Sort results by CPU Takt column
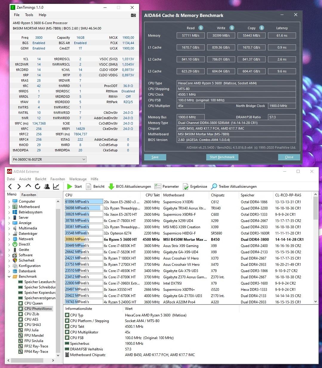 [152, 195]
